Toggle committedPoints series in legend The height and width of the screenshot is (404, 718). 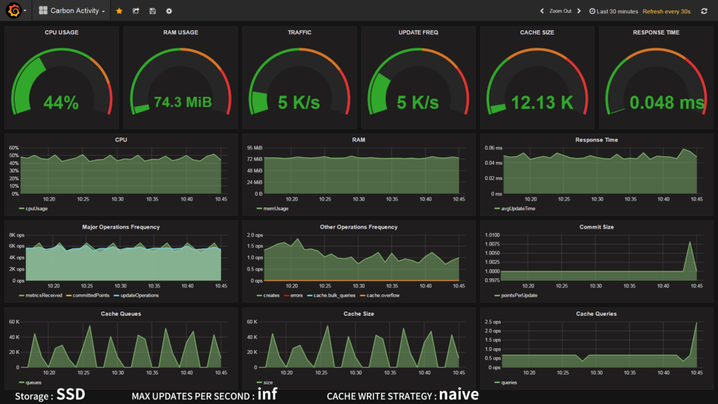click(x=88, y=295)
